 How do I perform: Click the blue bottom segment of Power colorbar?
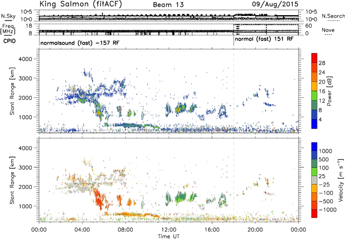pyautogui.click(x=314, y=124)
